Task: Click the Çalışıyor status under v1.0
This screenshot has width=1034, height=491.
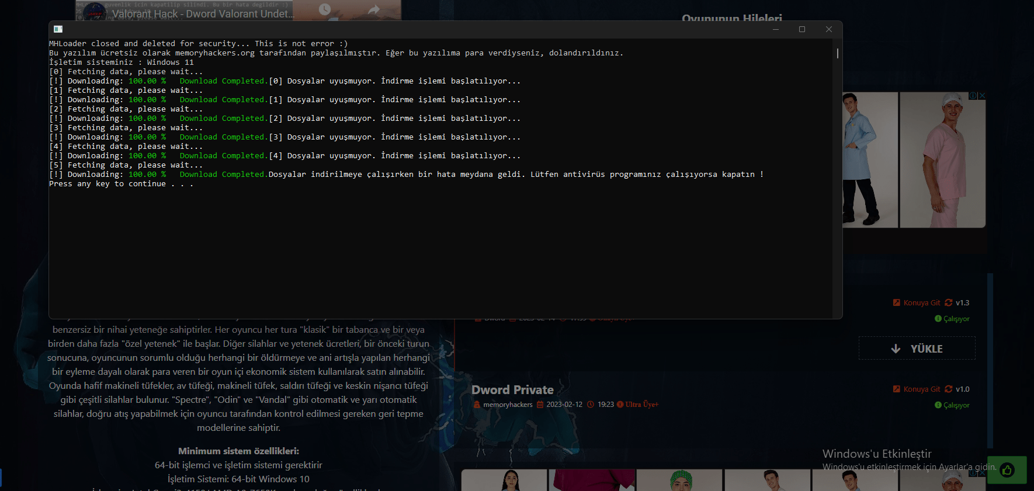Action: 956,405
